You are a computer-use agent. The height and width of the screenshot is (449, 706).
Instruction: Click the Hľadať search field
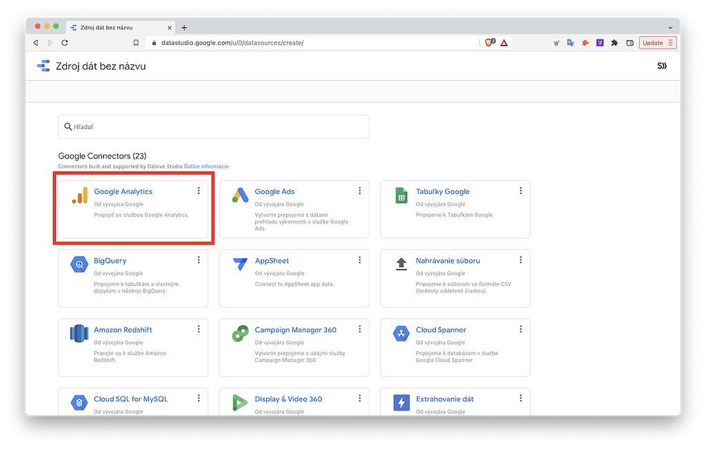pos(214,126)
